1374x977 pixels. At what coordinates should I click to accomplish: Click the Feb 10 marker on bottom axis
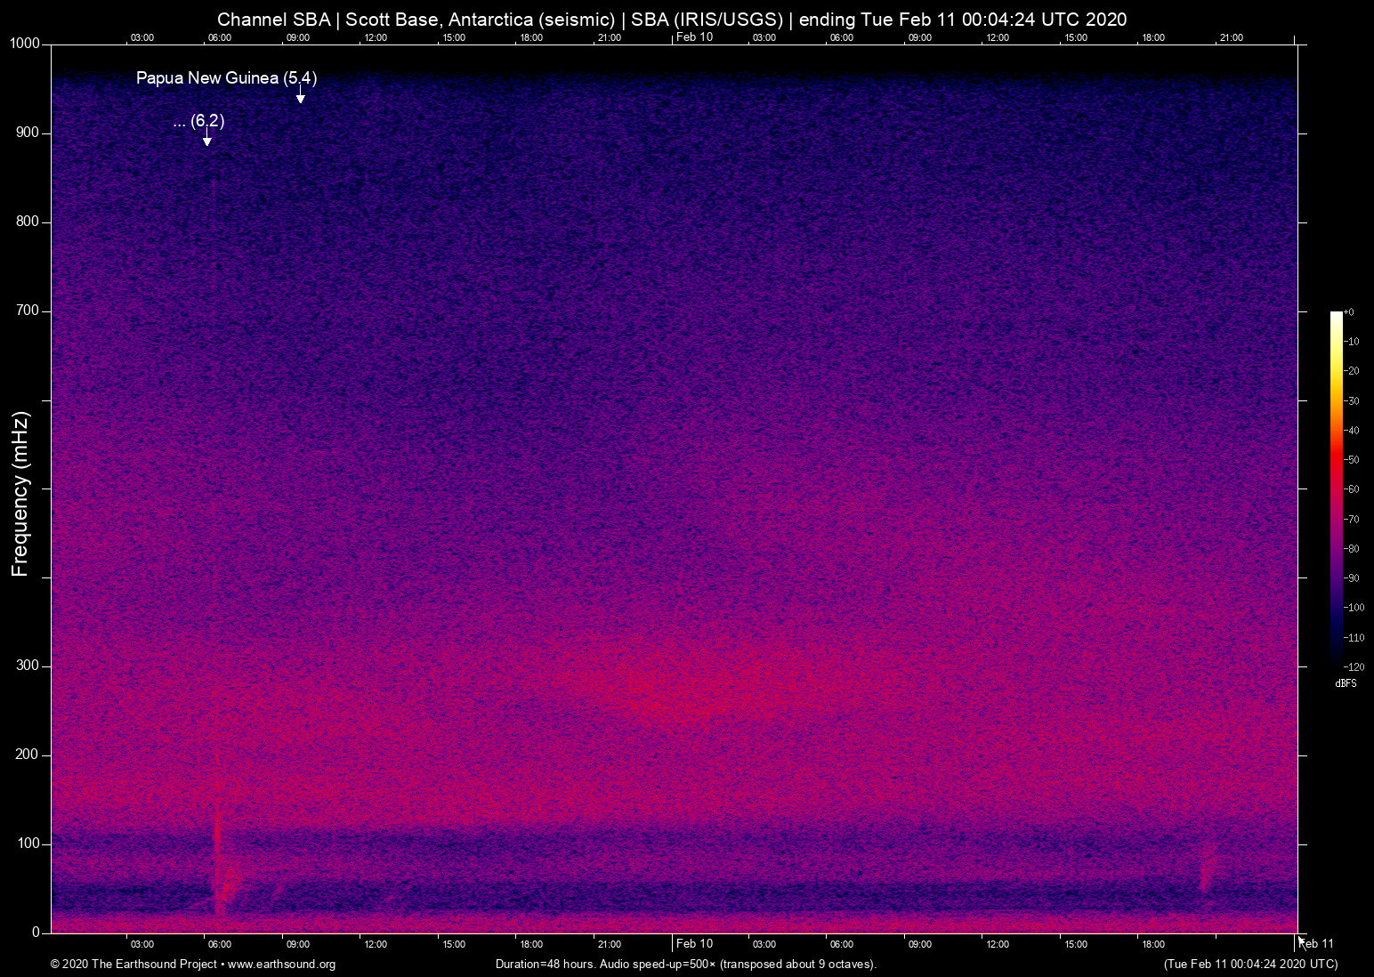tap(694, 943)
